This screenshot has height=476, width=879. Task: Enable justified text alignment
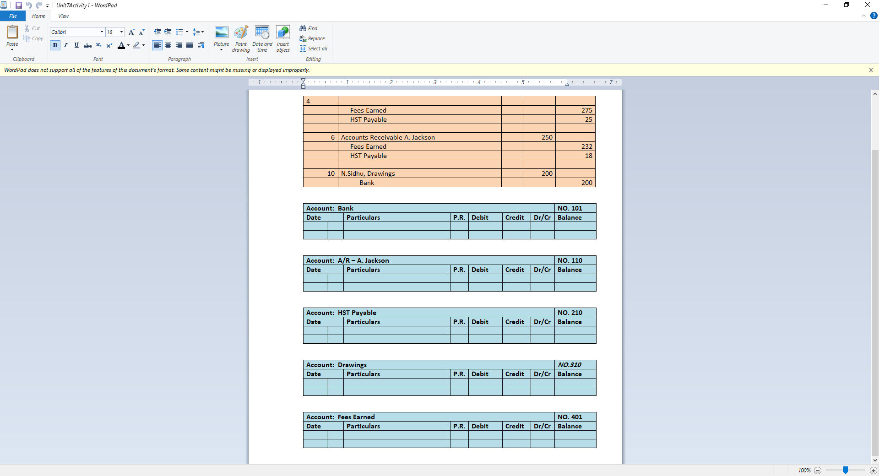(x=190, y=45)
